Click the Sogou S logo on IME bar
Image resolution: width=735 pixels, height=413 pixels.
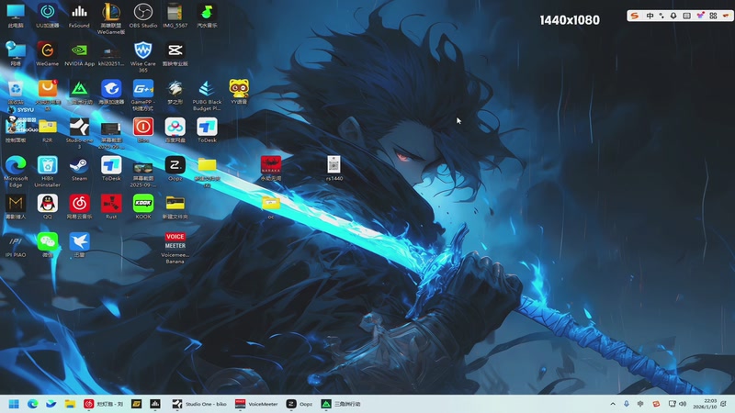pyautogui.click(x=634, y=16)
